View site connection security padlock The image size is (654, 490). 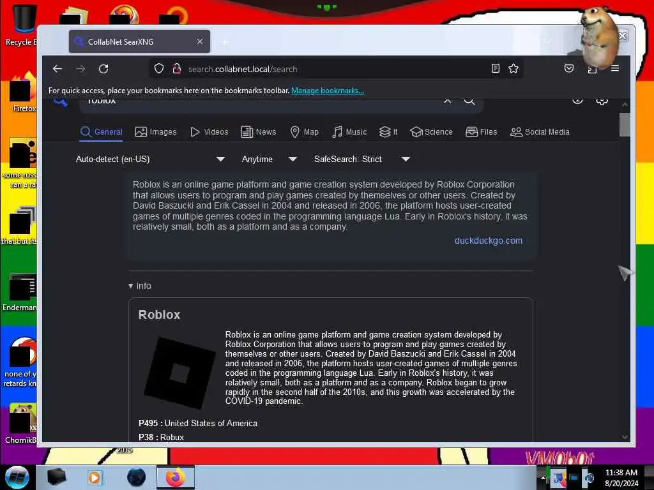(177, 68)
